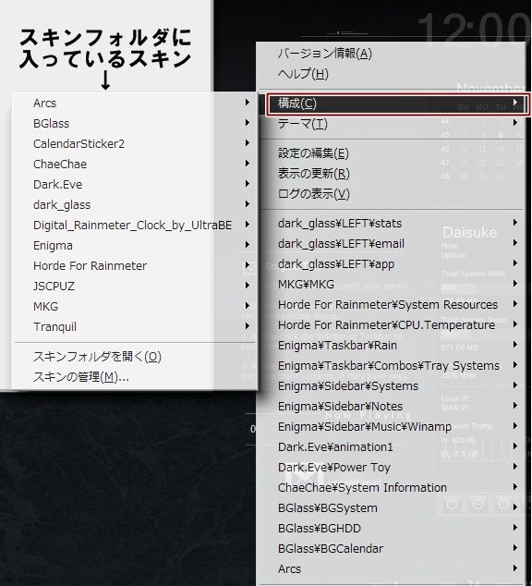Select ChaeChae skin folder entry

pyautogui.click(x=135, y=165)
